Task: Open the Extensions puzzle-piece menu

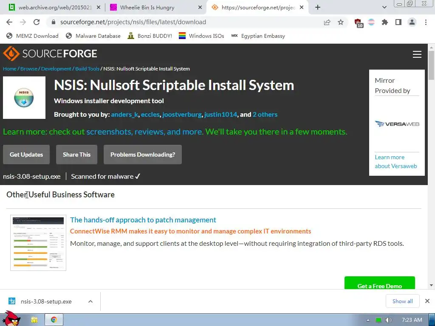Action: [385, 22]
